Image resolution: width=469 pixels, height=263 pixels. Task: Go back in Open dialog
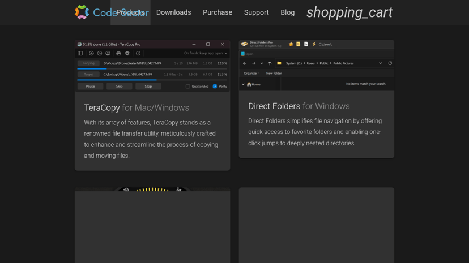[x=245, y=63]
